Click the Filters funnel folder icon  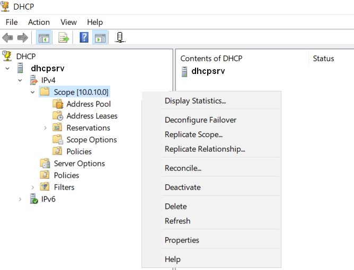coord(45,187)
